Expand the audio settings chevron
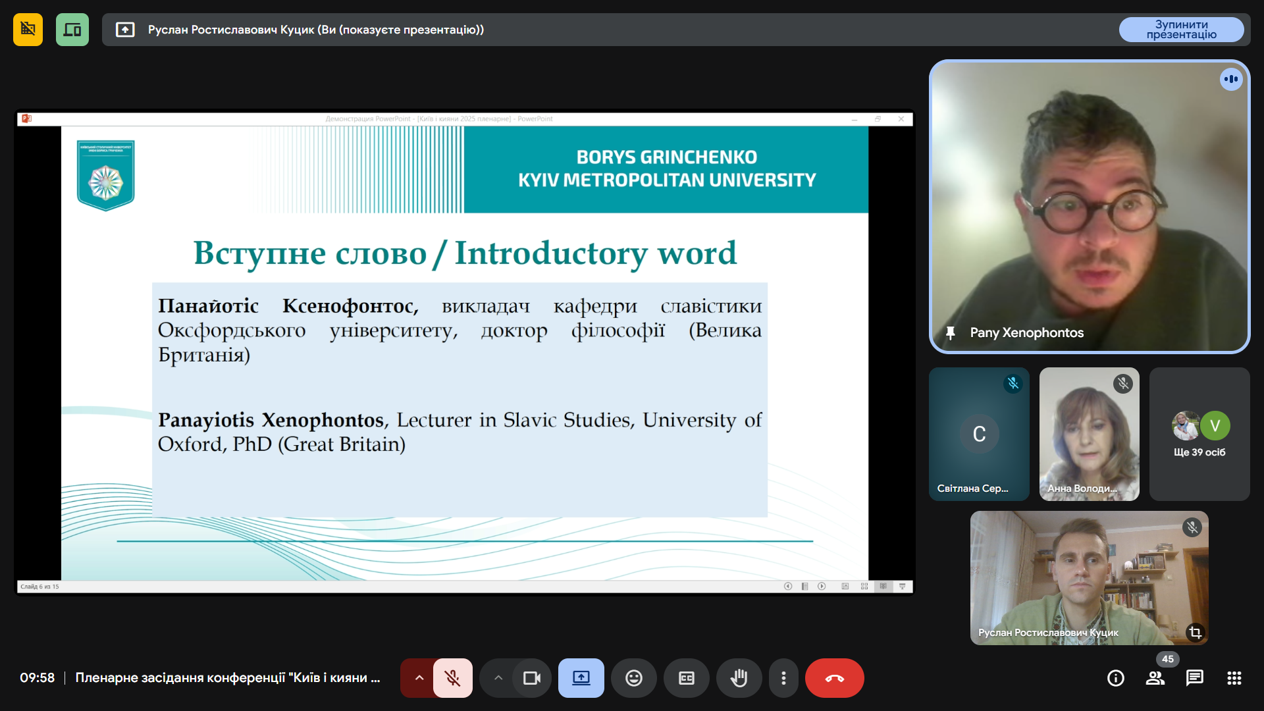The height and width of the screenshot is (711, 1264). pyautogui.click(x=419, y=678)
